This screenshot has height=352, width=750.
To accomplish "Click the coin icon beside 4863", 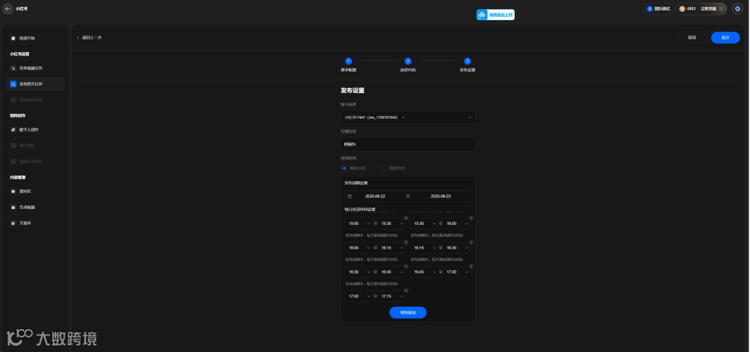I will click(x=682, y=8).
